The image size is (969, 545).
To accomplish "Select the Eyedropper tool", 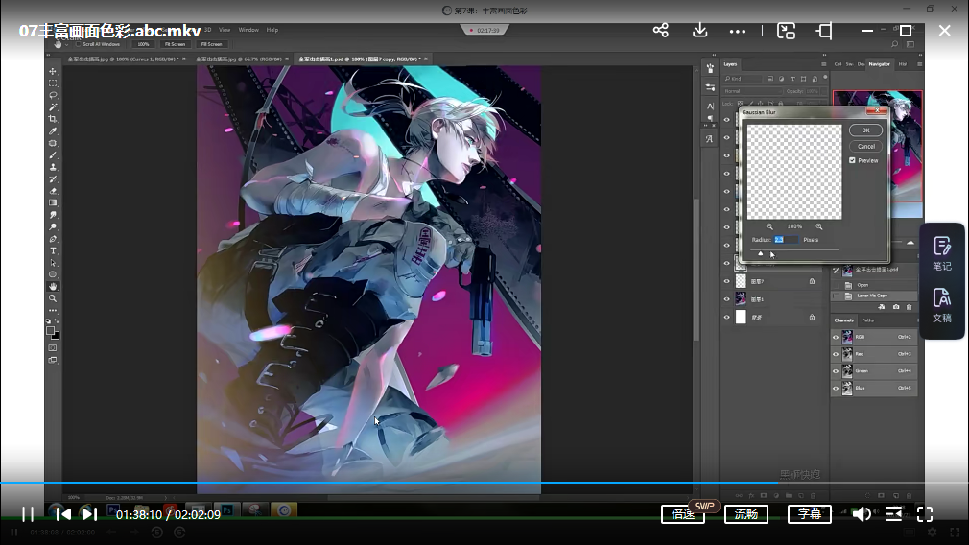I will [53, 131].
